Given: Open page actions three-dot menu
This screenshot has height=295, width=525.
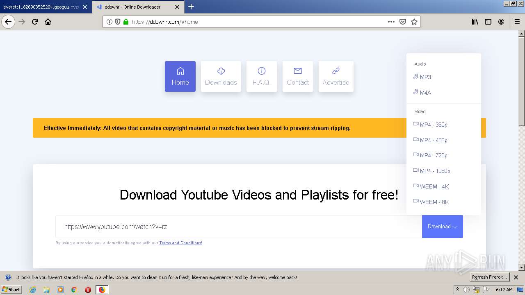Looking at the screenshot, I should click(391, 22).
